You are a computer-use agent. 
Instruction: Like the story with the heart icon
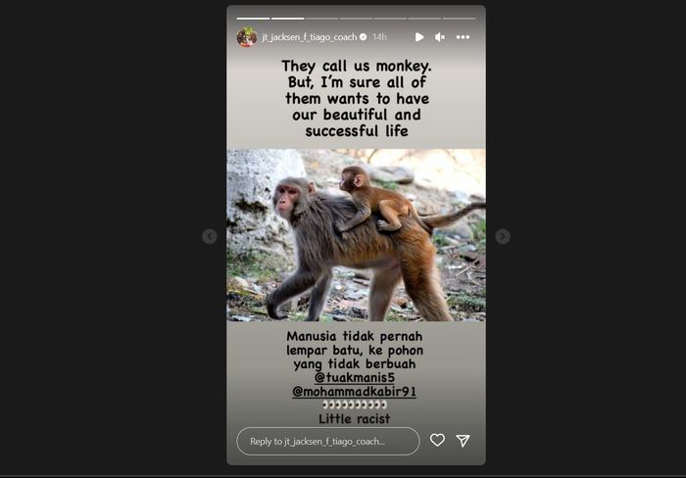click(437, 440)
